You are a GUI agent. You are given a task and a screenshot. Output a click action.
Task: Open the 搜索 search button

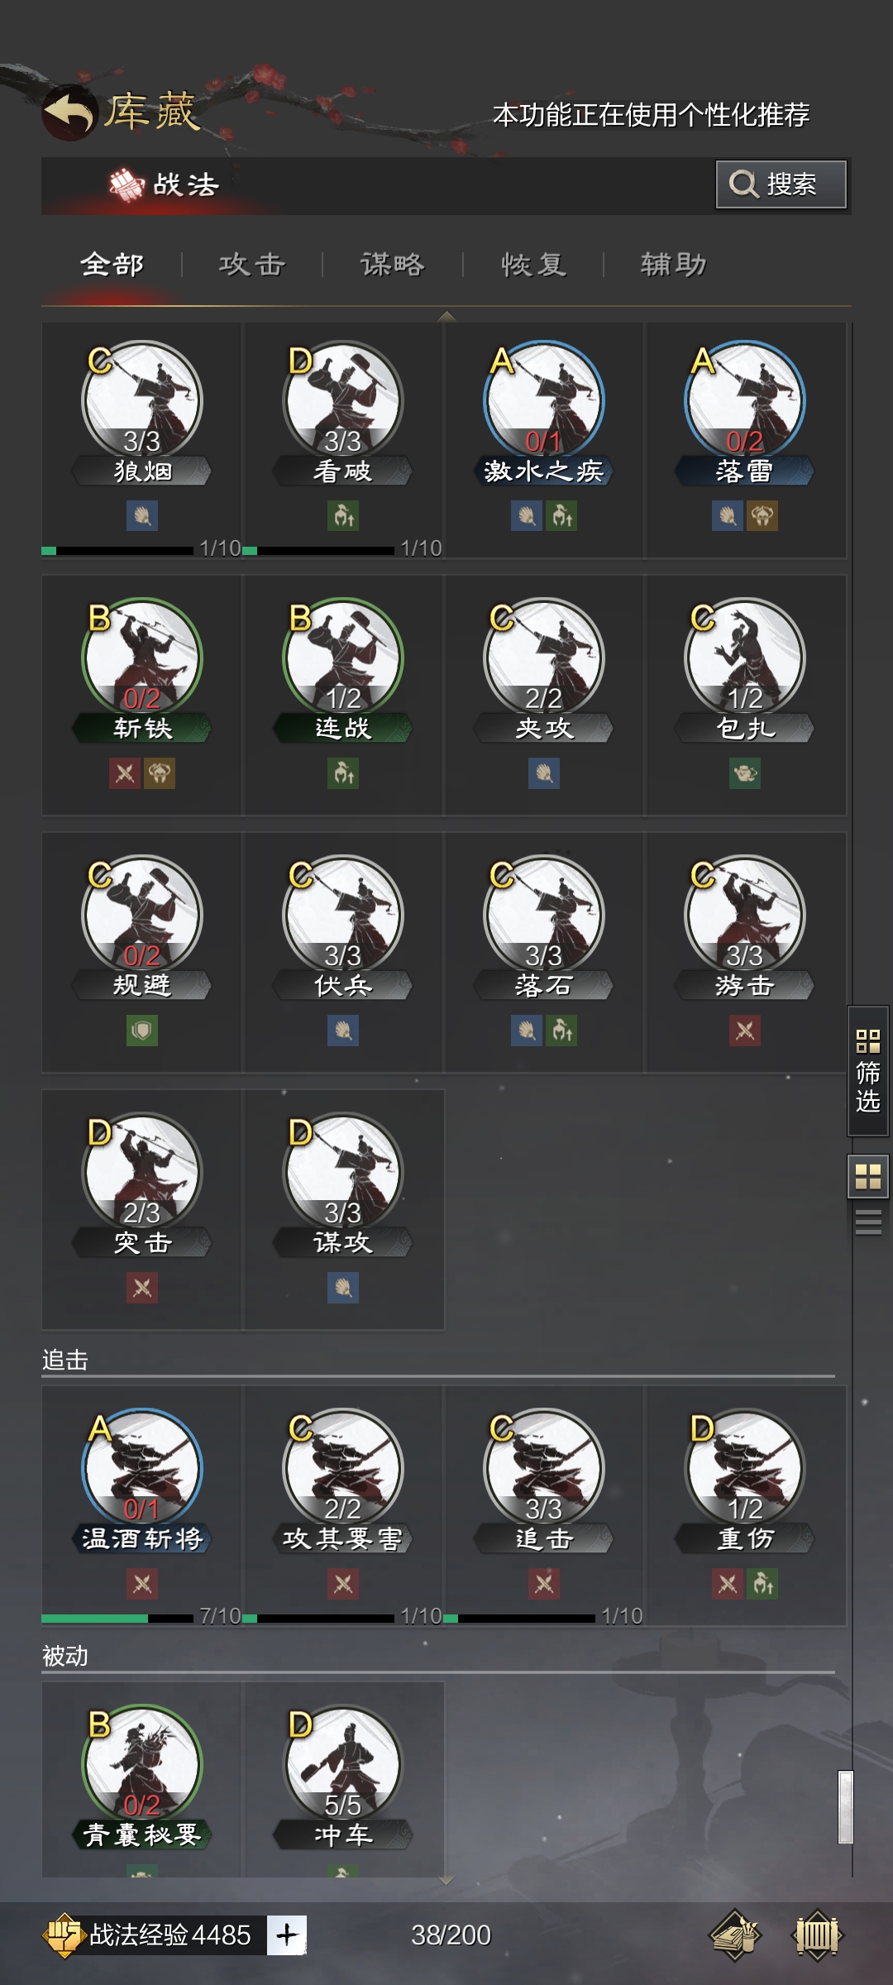coord(781,184)
